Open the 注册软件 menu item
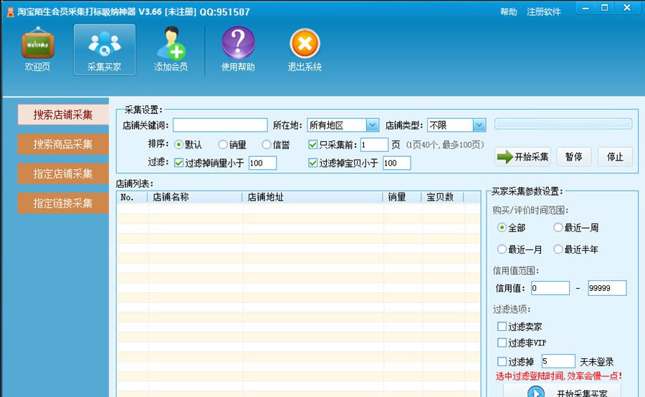645x397 pixels. tap(544, 11)
